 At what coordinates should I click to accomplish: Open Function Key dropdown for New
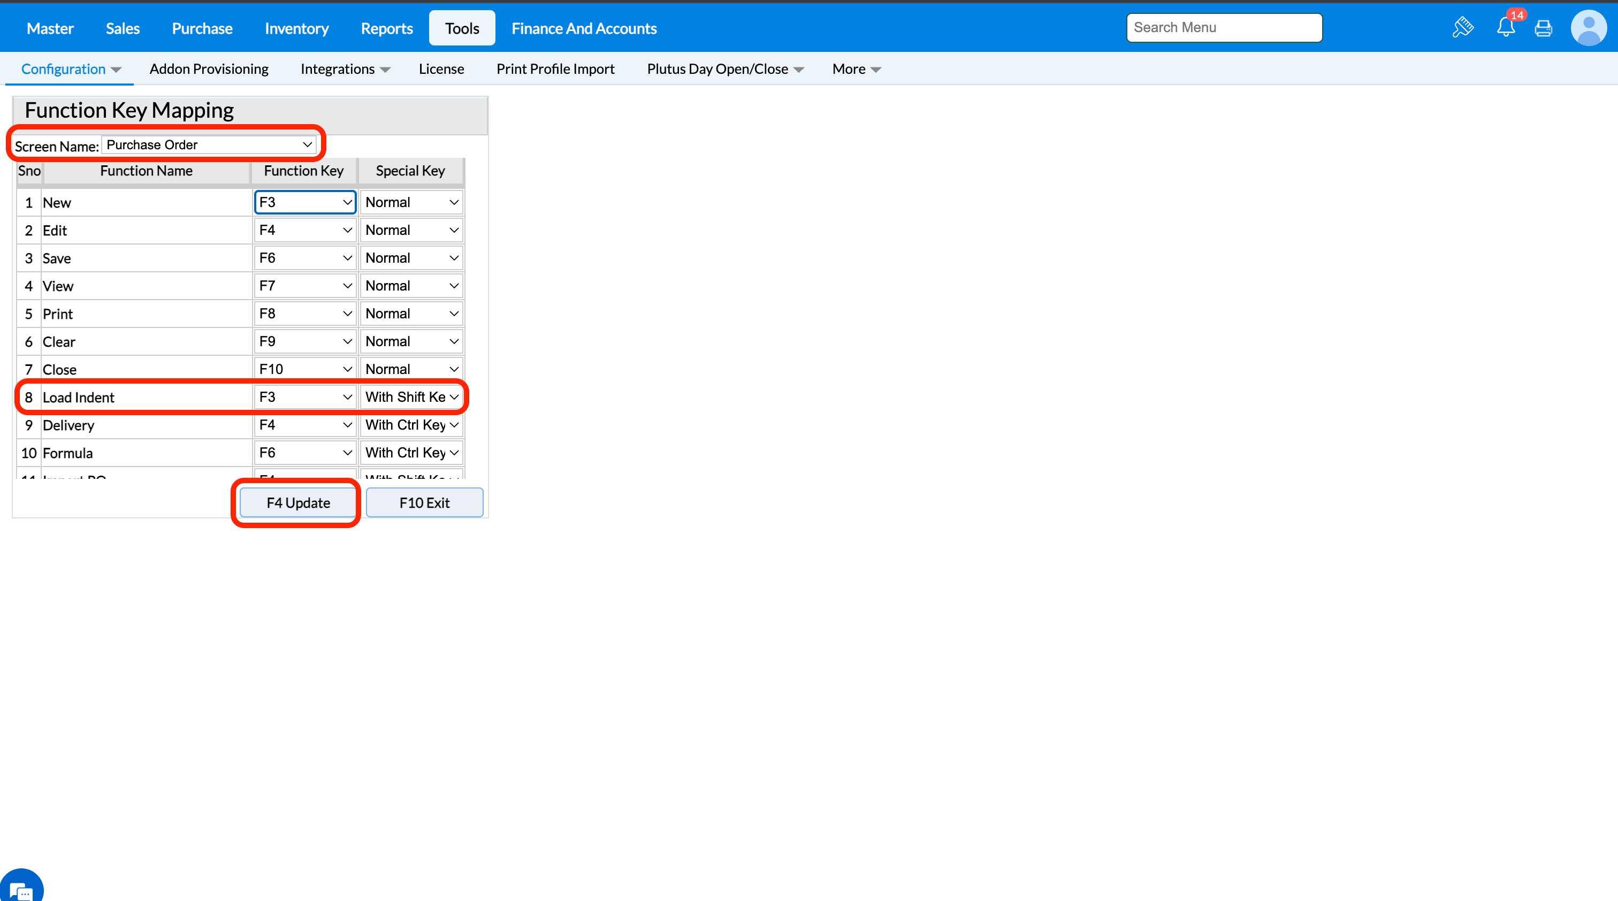coord(304,202)
